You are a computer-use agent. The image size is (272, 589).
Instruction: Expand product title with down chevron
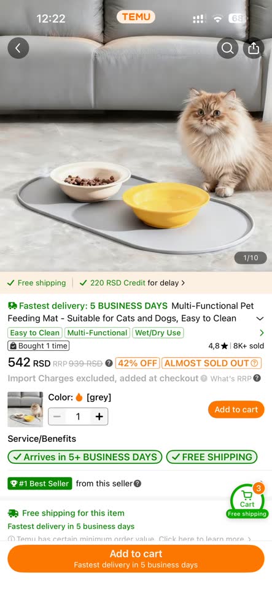(x=260, y=318)
